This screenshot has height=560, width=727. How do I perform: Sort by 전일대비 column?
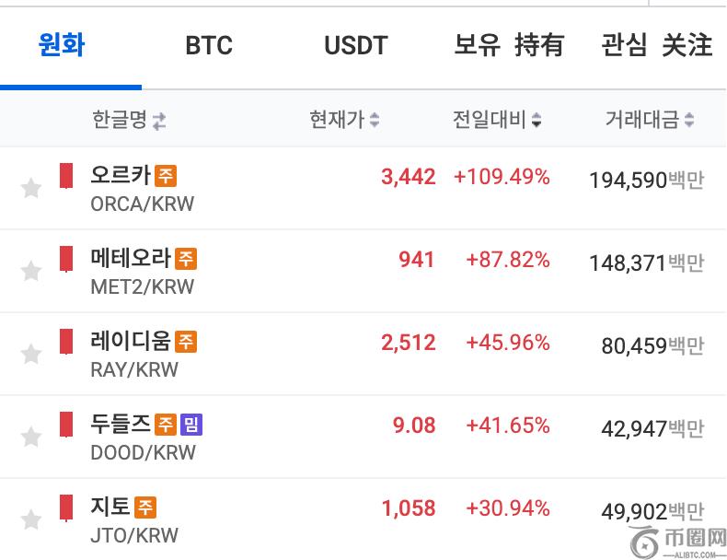(x=497, y=119)
